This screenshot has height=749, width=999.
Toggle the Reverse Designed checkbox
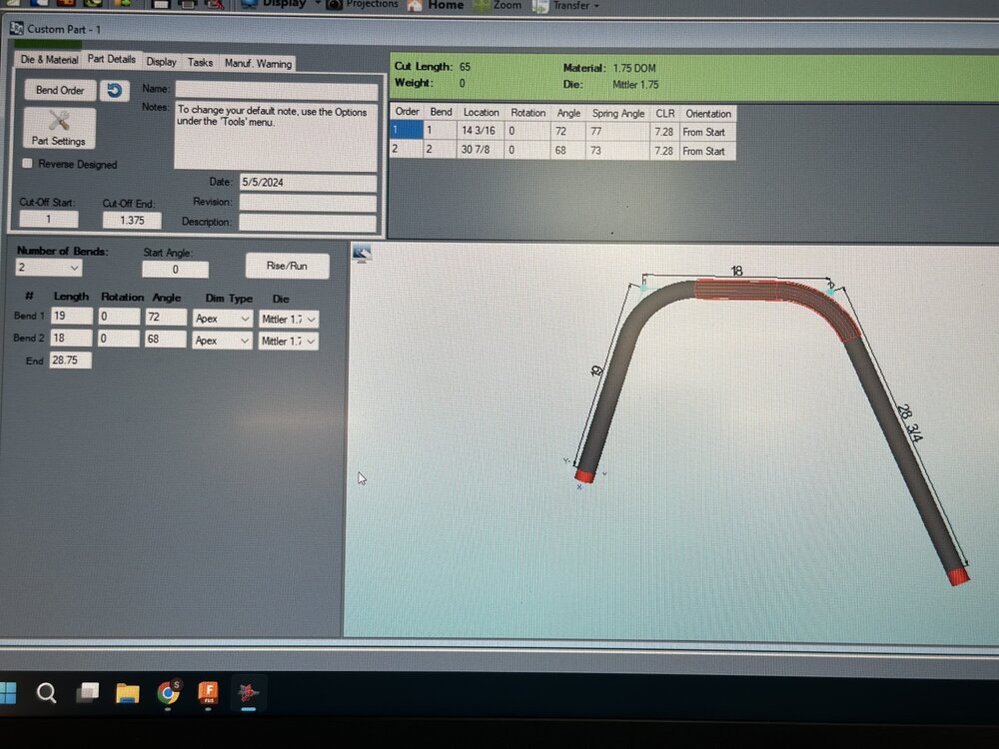pyautogui.click(x=27, y=163)
